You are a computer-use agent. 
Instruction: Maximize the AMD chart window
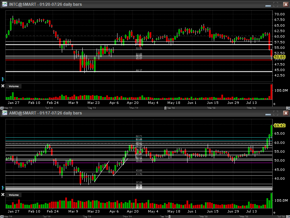(x=276, y=113)
